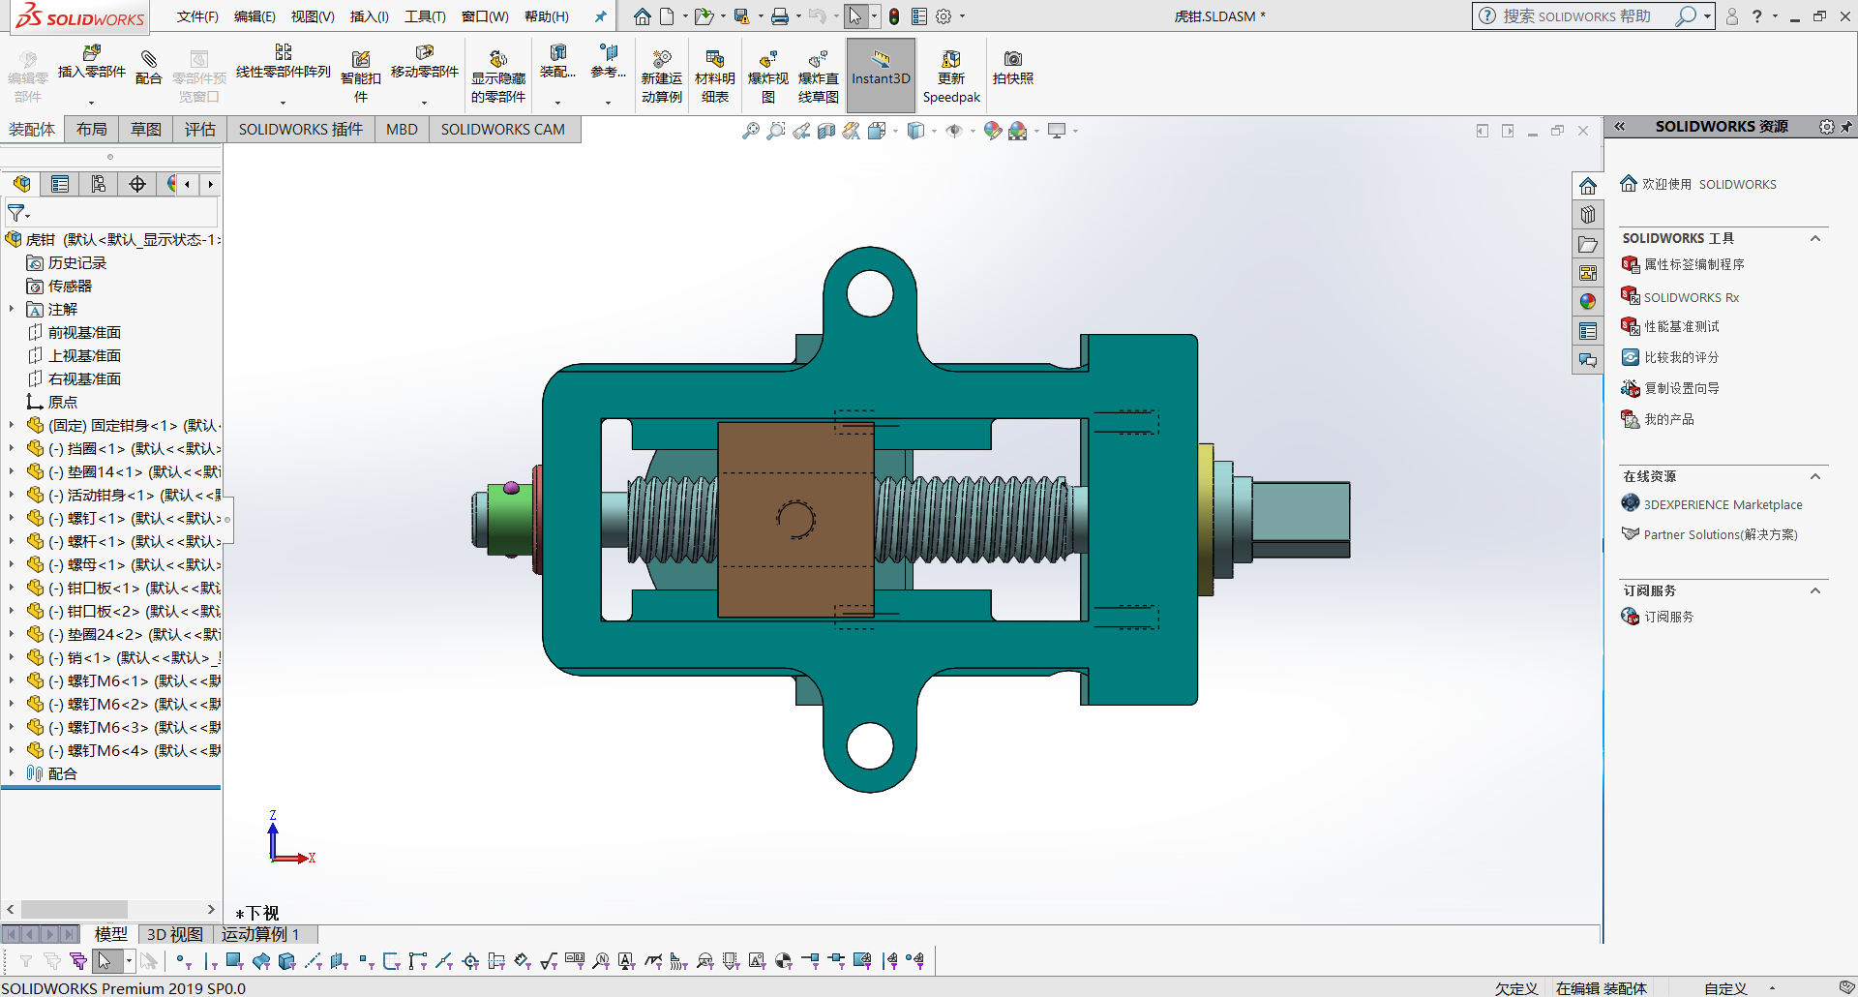This screenshot has height=997, width=1858.
Task: Open ConfigurationManager tab icon
Action: pyautogui.click(x=98, y=184)
